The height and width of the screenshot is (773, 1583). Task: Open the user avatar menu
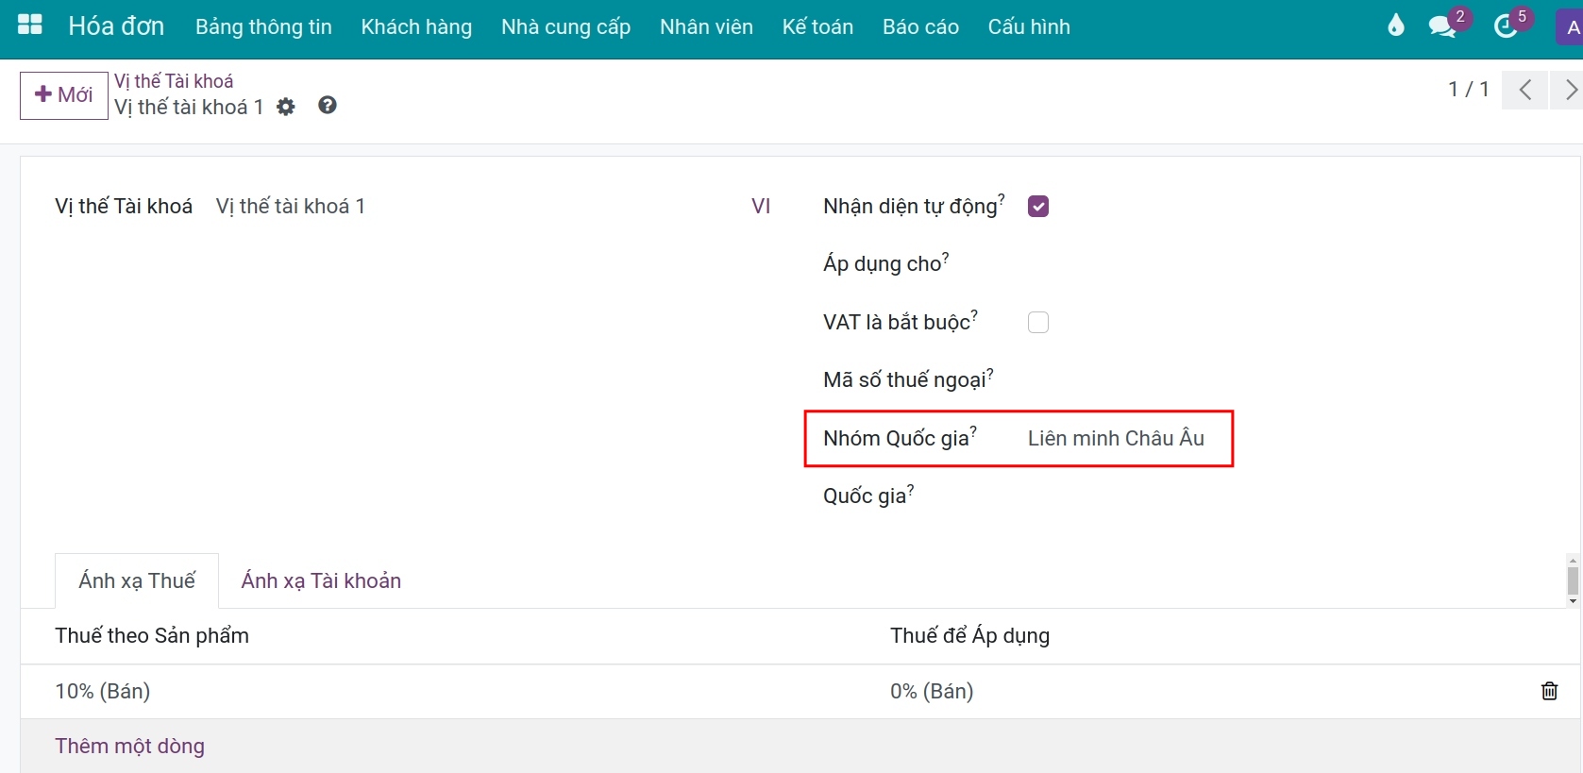[1570, 27]
